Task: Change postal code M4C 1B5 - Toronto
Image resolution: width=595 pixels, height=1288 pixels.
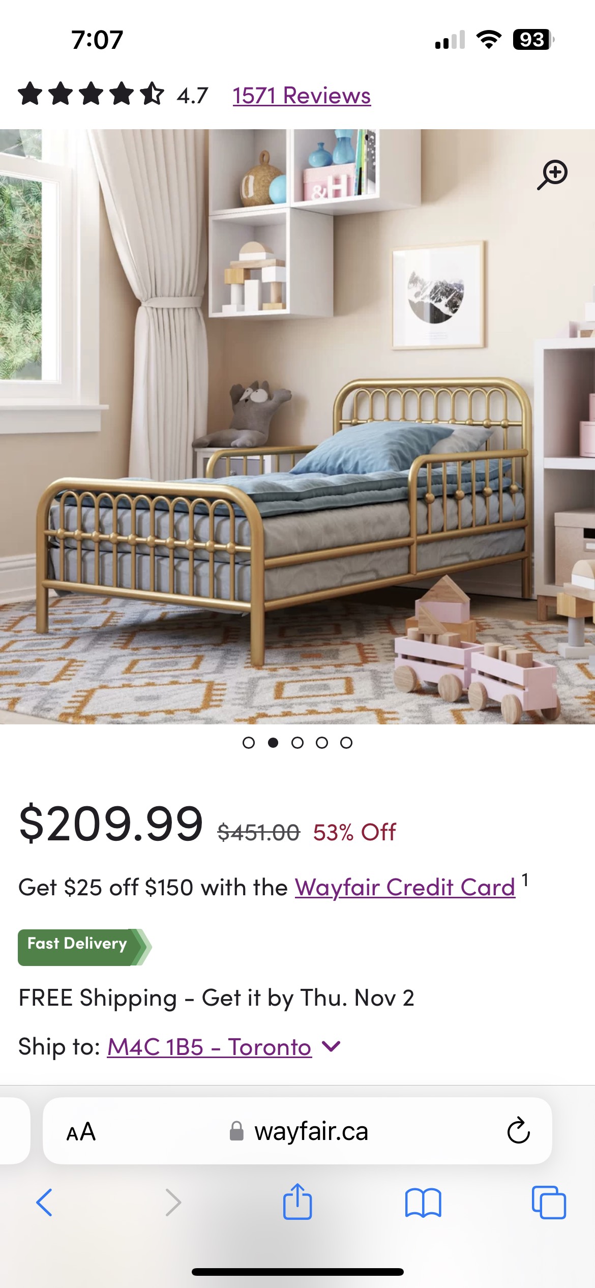Action: point(209,1047)
